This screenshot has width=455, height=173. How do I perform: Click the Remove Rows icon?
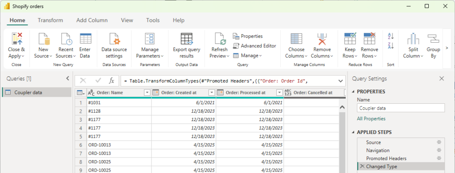[369, 39]
